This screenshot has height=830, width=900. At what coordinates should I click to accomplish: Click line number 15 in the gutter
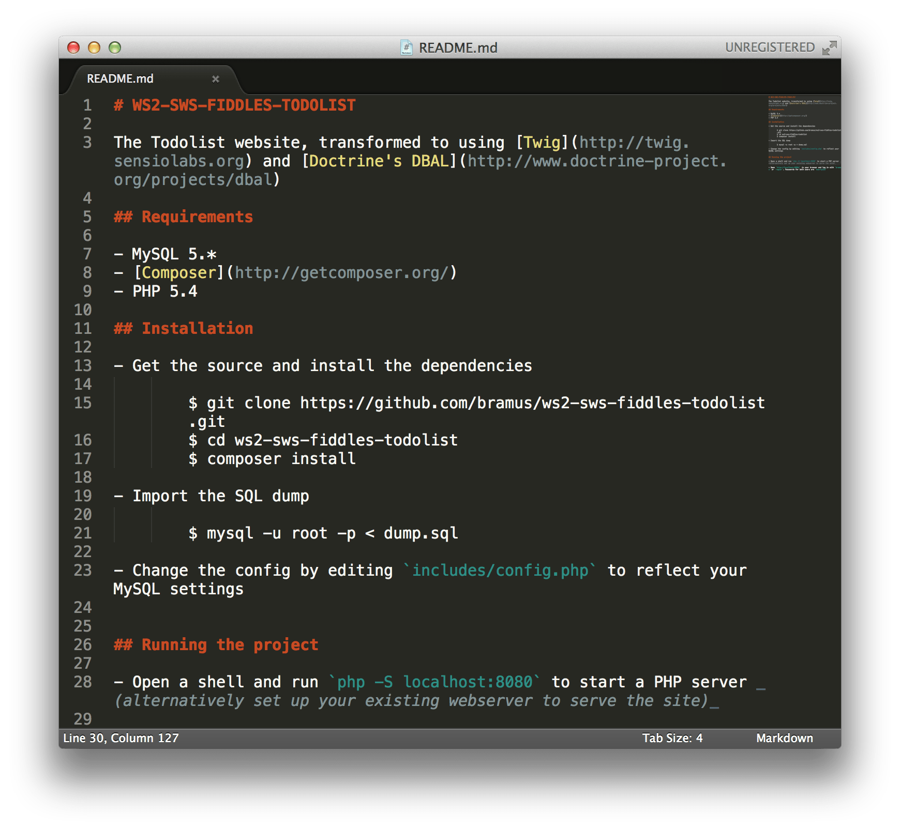tap(83, 403)
